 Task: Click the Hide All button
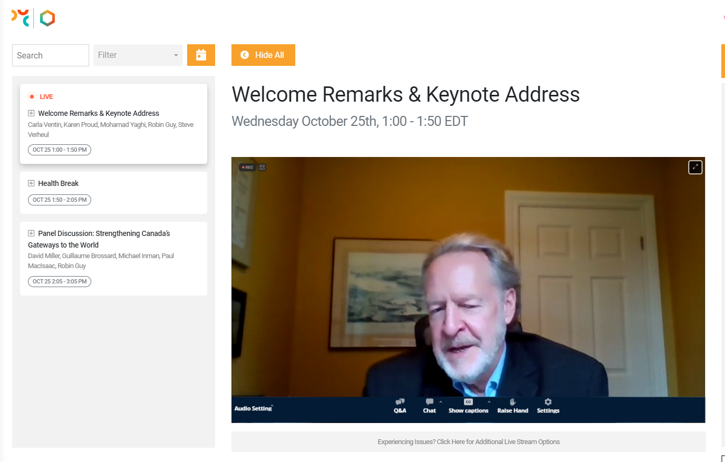pyautogui.click(x=263, y=55)
